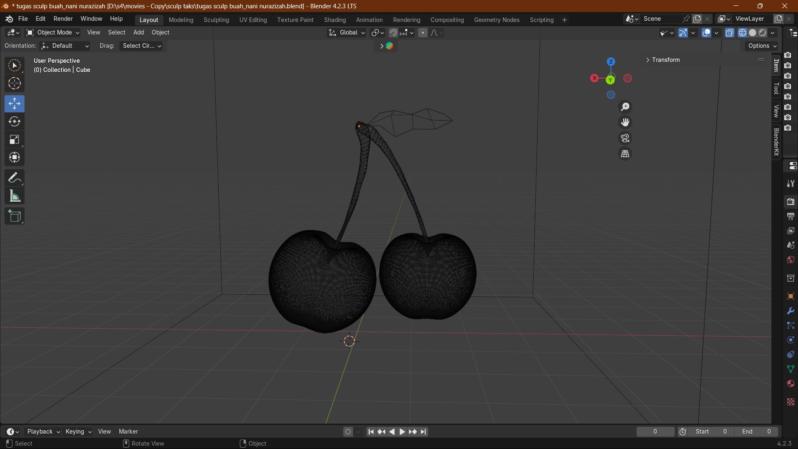The width and height of the screenshot is (798, 449).
Task: Select the Add Cube tool
Action: click(x=15, y=216)
